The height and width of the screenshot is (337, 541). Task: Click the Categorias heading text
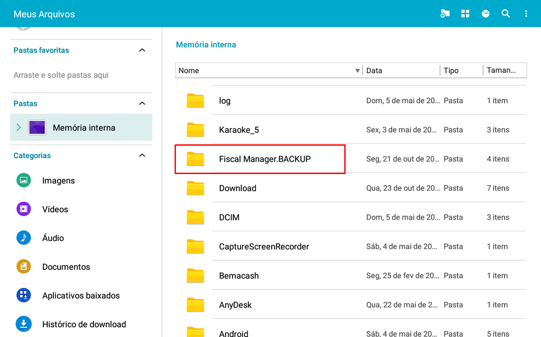tap(32, 155)
